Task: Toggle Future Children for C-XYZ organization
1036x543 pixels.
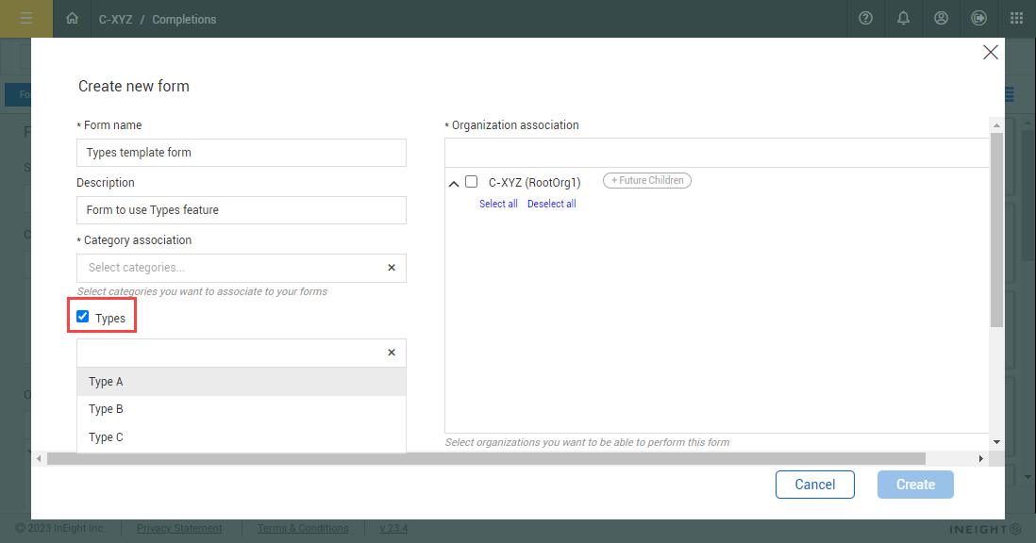Action: [646, 180]
